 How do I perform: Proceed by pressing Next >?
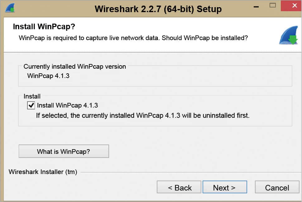[x=224, y=187]
